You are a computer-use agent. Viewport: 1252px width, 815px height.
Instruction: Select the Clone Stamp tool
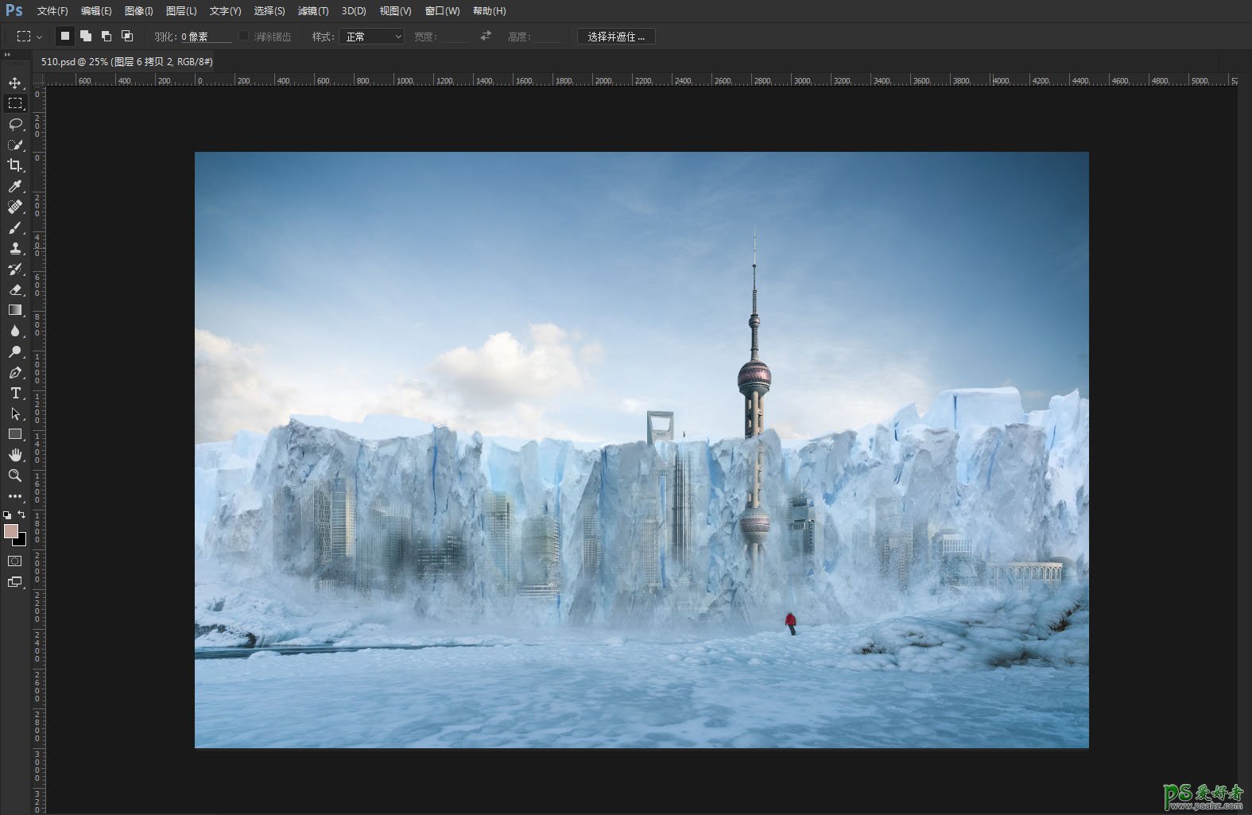point(15,248)
